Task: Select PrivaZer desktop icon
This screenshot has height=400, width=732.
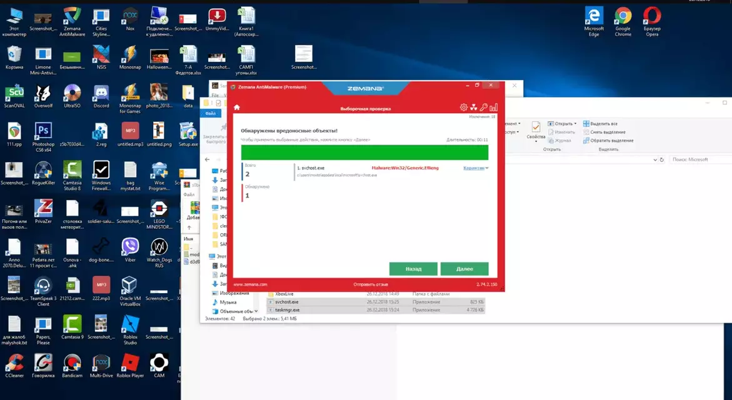Action: coord(43,212)
